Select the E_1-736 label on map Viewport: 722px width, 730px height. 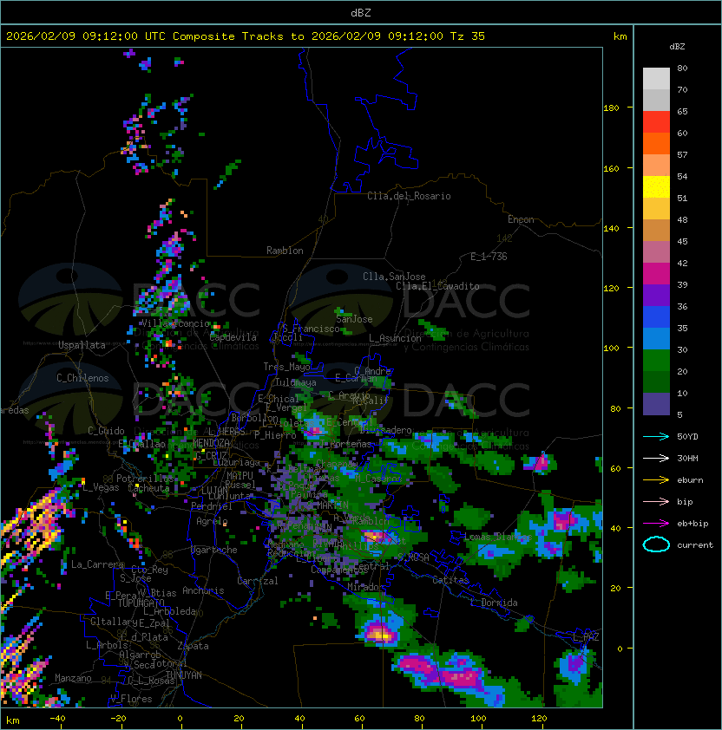click(489, 257)
